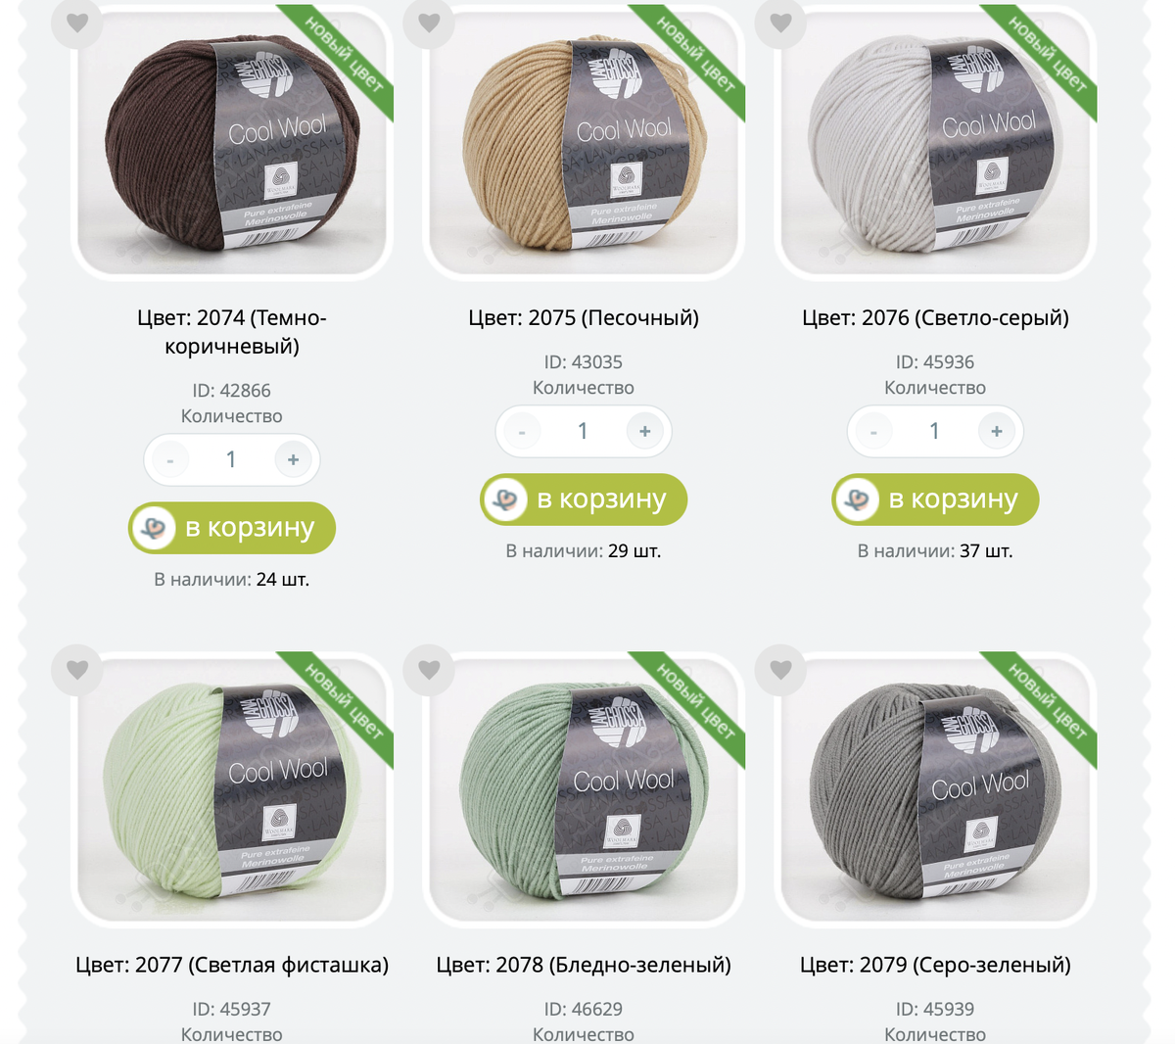The image size is (1175, 1044).
Task: Decrease quantity for color 2074 with minus
Action: tap(170, 459)
